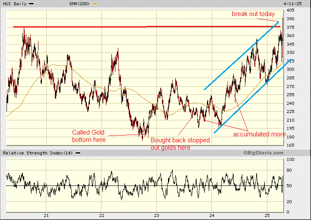The width and height of the screenshot is (311, 220).
Task: Click the 'HUI Daily' chart title
Action: point(15,4)
